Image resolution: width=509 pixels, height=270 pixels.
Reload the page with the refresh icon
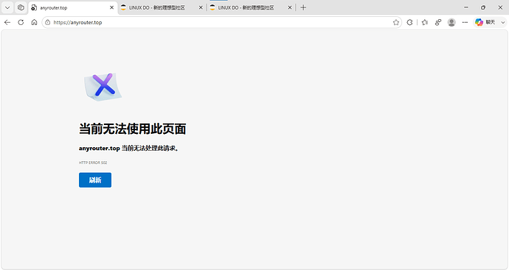[x=21, y=22]
